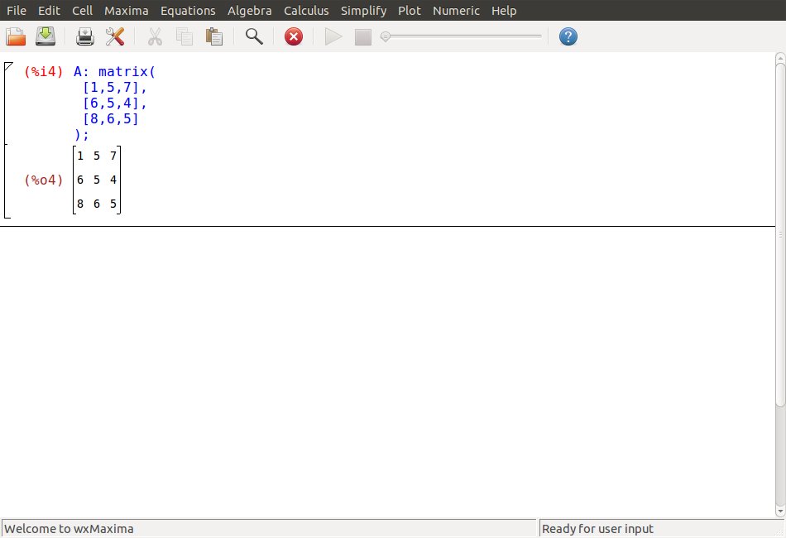
Task: Open the Cell menu
Action: [x=82, y=11]
